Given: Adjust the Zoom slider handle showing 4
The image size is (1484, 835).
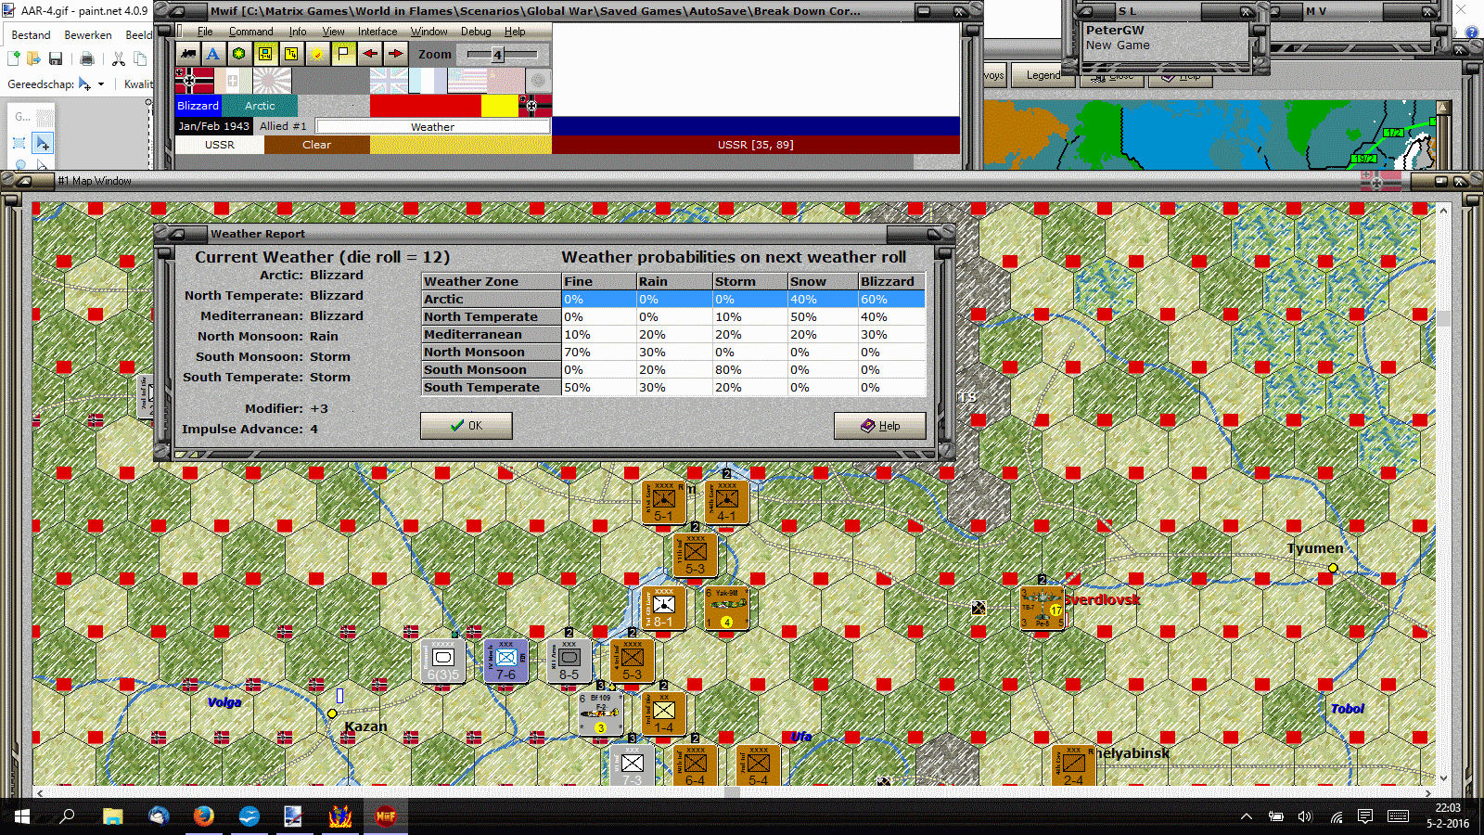Looking at the screenshot, I should coord(497,55).
